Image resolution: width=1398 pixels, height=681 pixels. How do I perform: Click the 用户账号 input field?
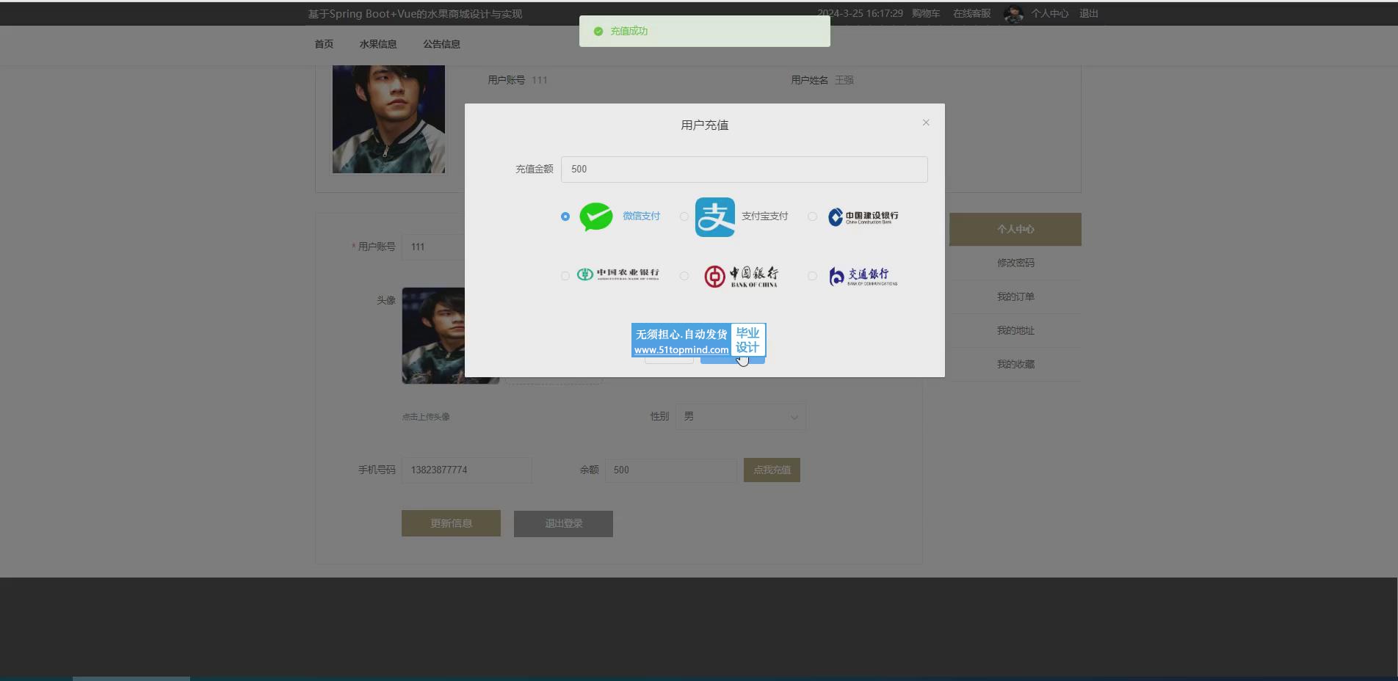click(433, 247)
